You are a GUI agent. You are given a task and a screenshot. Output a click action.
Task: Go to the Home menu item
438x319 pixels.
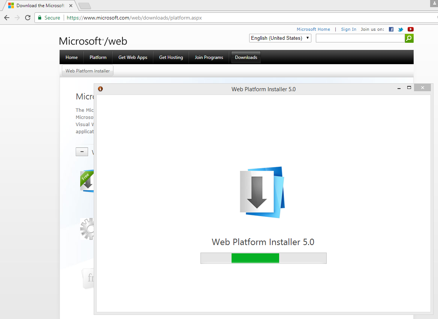click(72, 57)
